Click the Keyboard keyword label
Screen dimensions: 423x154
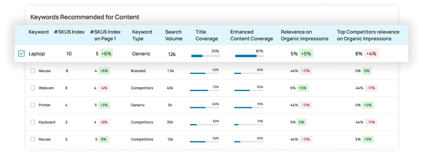point(47,122)
